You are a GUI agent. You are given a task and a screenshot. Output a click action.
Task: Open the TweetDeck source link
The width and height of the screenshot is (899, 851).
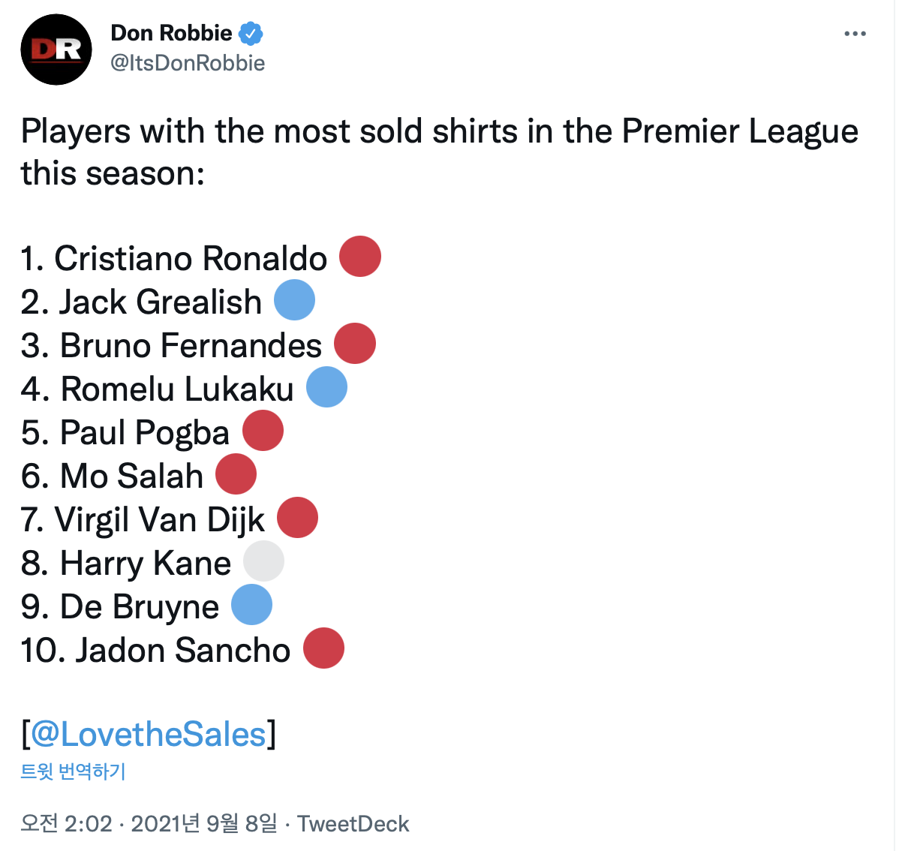click(353, 823)
